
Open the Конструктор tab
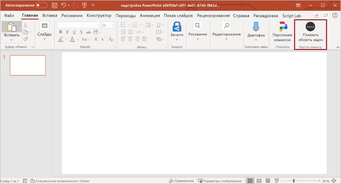click(99, 16)
